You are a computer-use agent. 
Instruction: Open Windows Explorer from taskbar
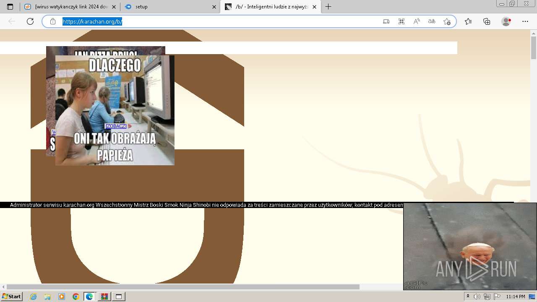point(47,297)
